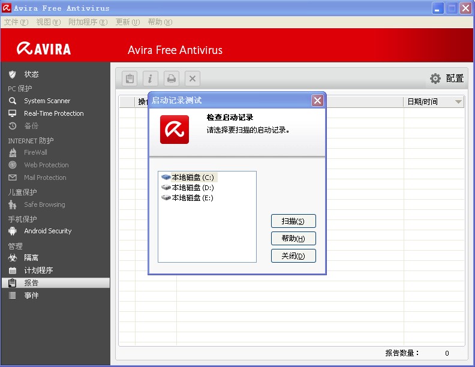This screenshot has width=475, height=367.
Task: Click the 报告数量 count label
Action: tap(402, 353)
